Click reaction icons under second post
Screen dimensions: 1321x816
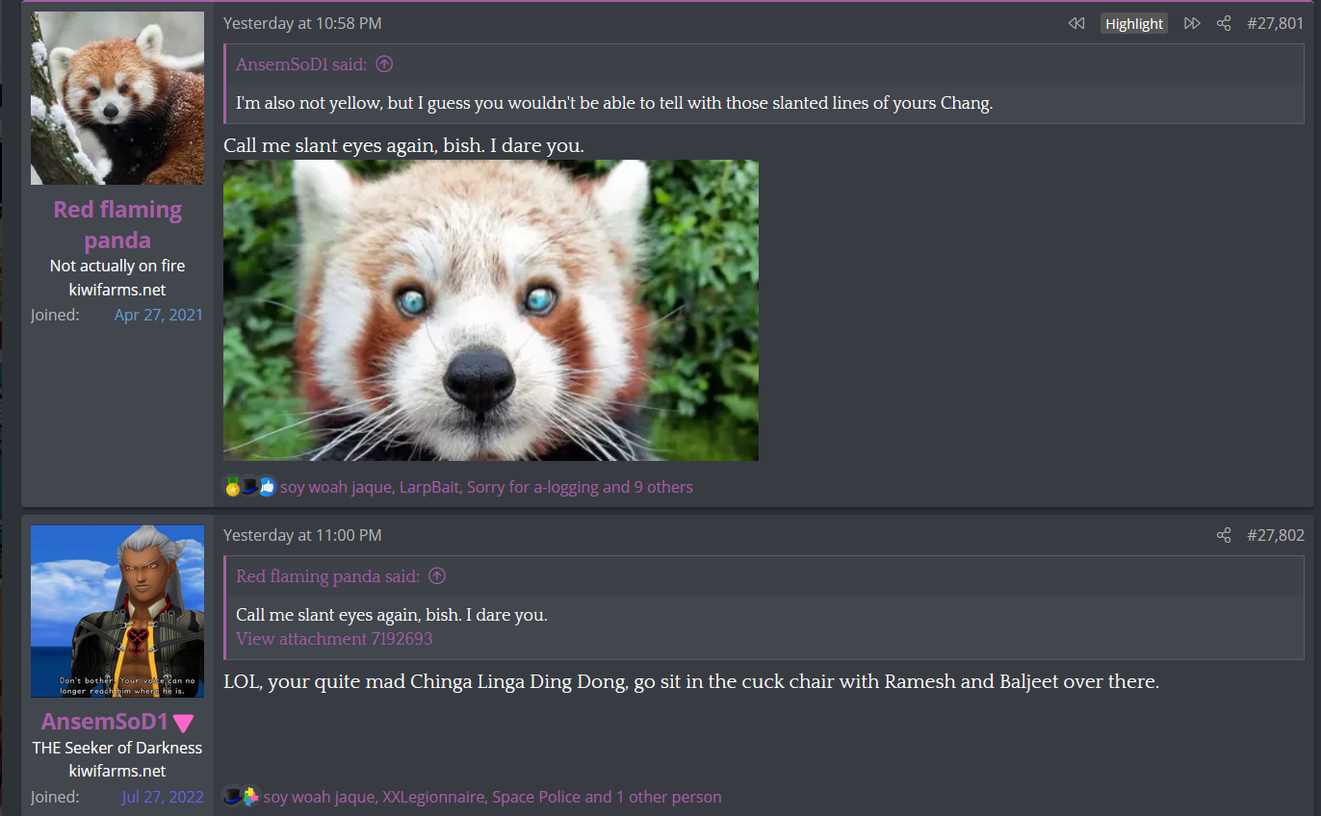click(242, 797)
